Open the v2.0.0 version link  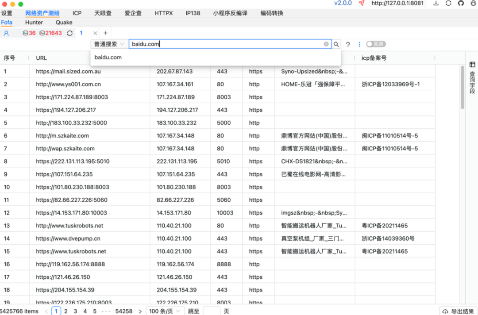pos(343,3)
